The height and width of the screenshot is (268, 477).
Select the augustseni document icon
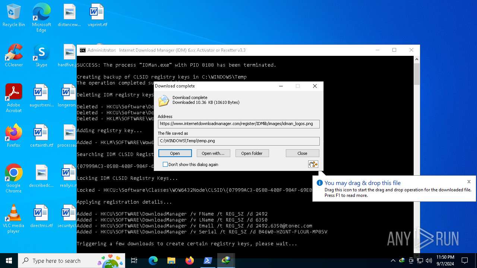41,96
